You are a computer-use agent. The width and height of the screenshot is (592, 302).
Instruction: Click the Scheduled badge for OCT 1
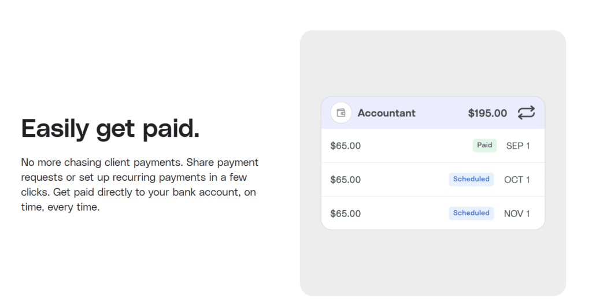pos(471,179)
